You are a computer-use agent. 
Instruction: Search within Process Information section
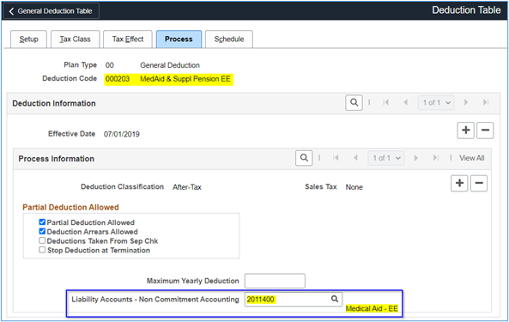click(304, 158)
